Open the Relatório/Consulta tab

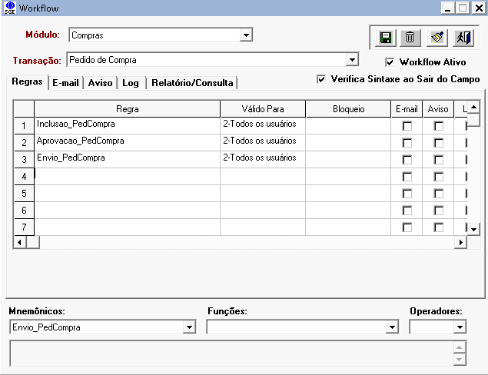click(191, 83)
